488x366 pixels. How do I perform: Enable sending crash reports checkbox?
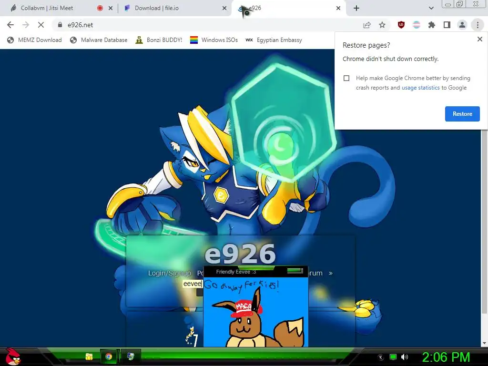[x=346, y=78]
